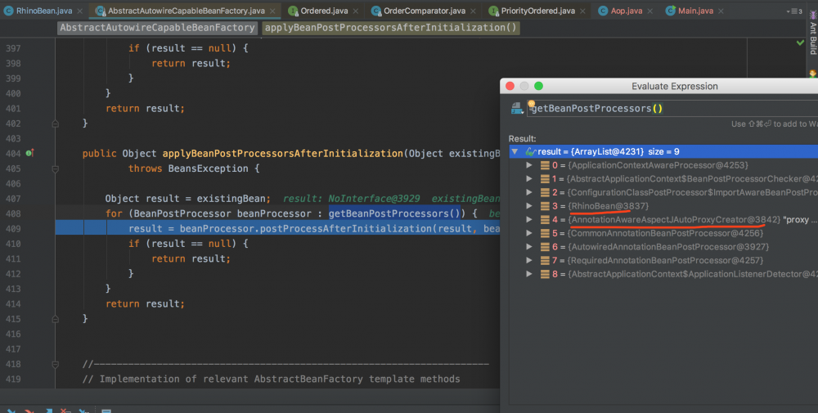This screenshot has width=818, height=413.
Task: Collapse the result ArrayList tree node
Action: tap(515, 152)
